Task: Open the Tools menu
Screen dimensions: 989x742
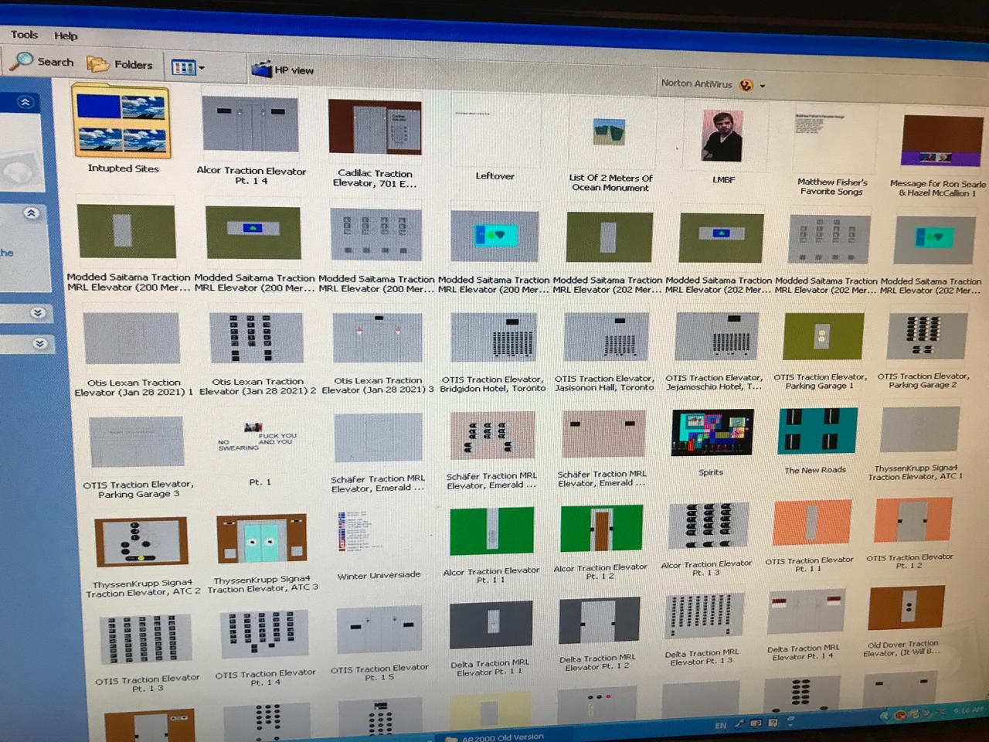Action: [23, 34]
